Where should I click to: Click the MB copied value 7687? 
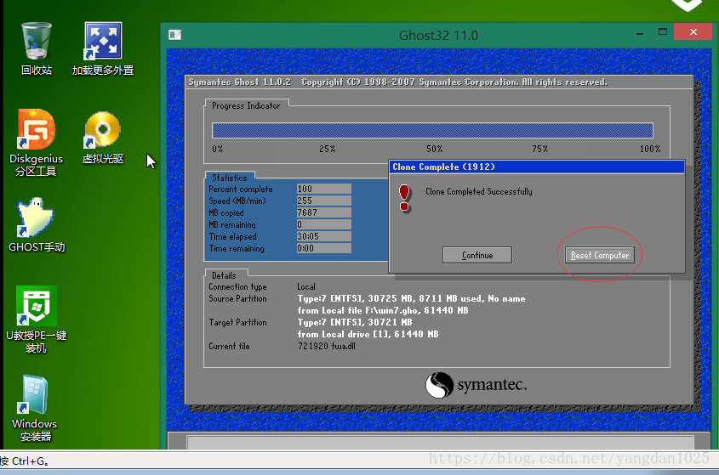(323, 212)
